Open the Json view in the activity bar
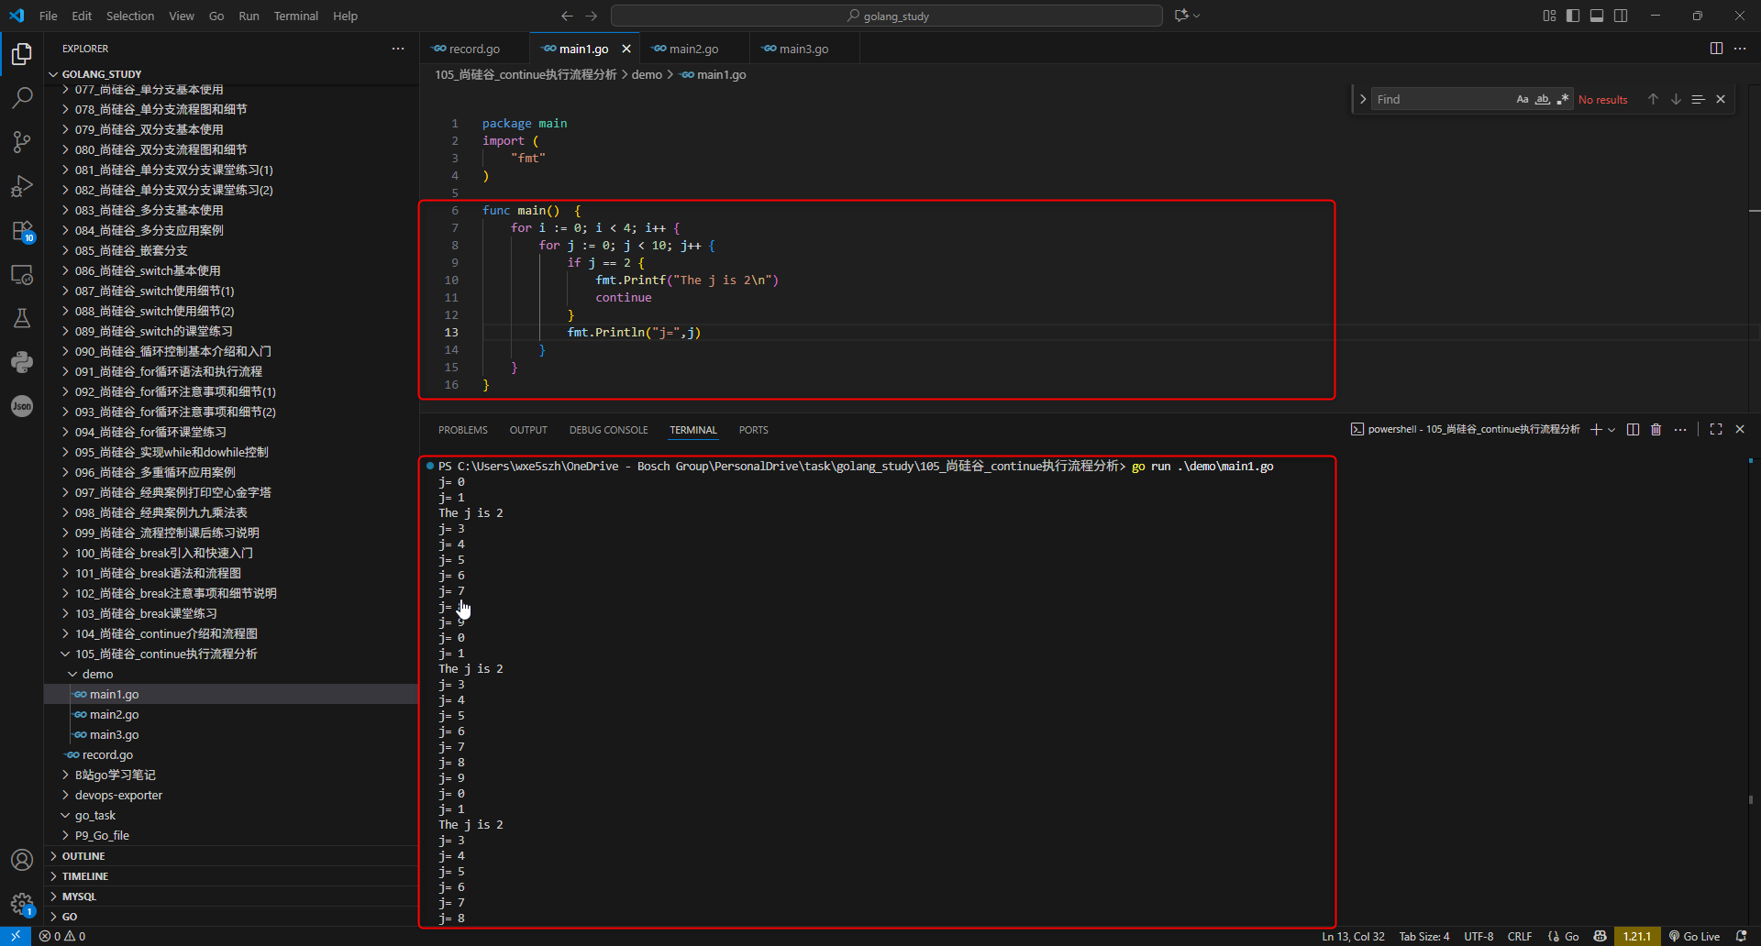The width and height of the screenshot is (1761, 946). 22,406
